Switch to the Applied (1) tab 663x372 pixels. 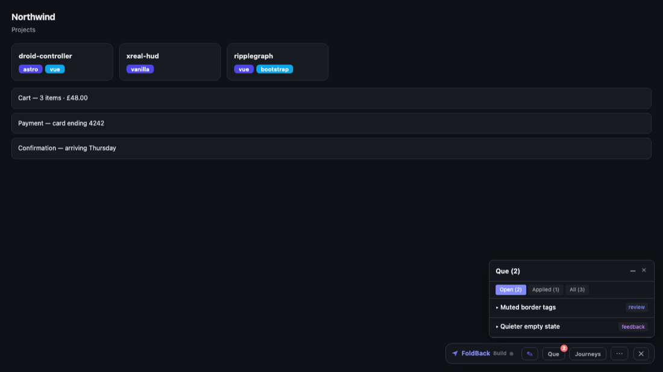coord(545,290)
